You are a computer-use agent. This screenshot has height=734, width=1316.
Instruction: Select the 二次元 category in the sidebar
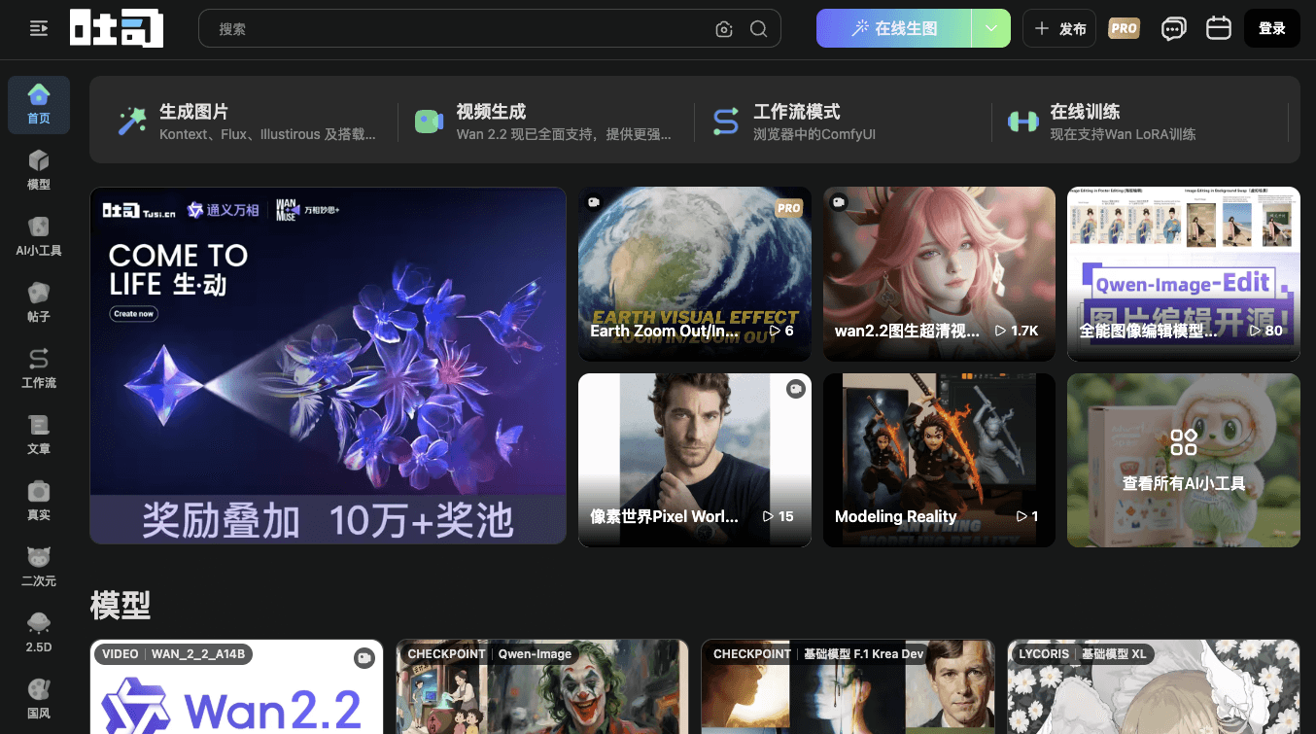click(39, 568)
